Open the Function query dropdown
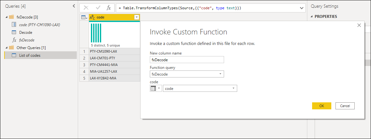 coord(220,74)
